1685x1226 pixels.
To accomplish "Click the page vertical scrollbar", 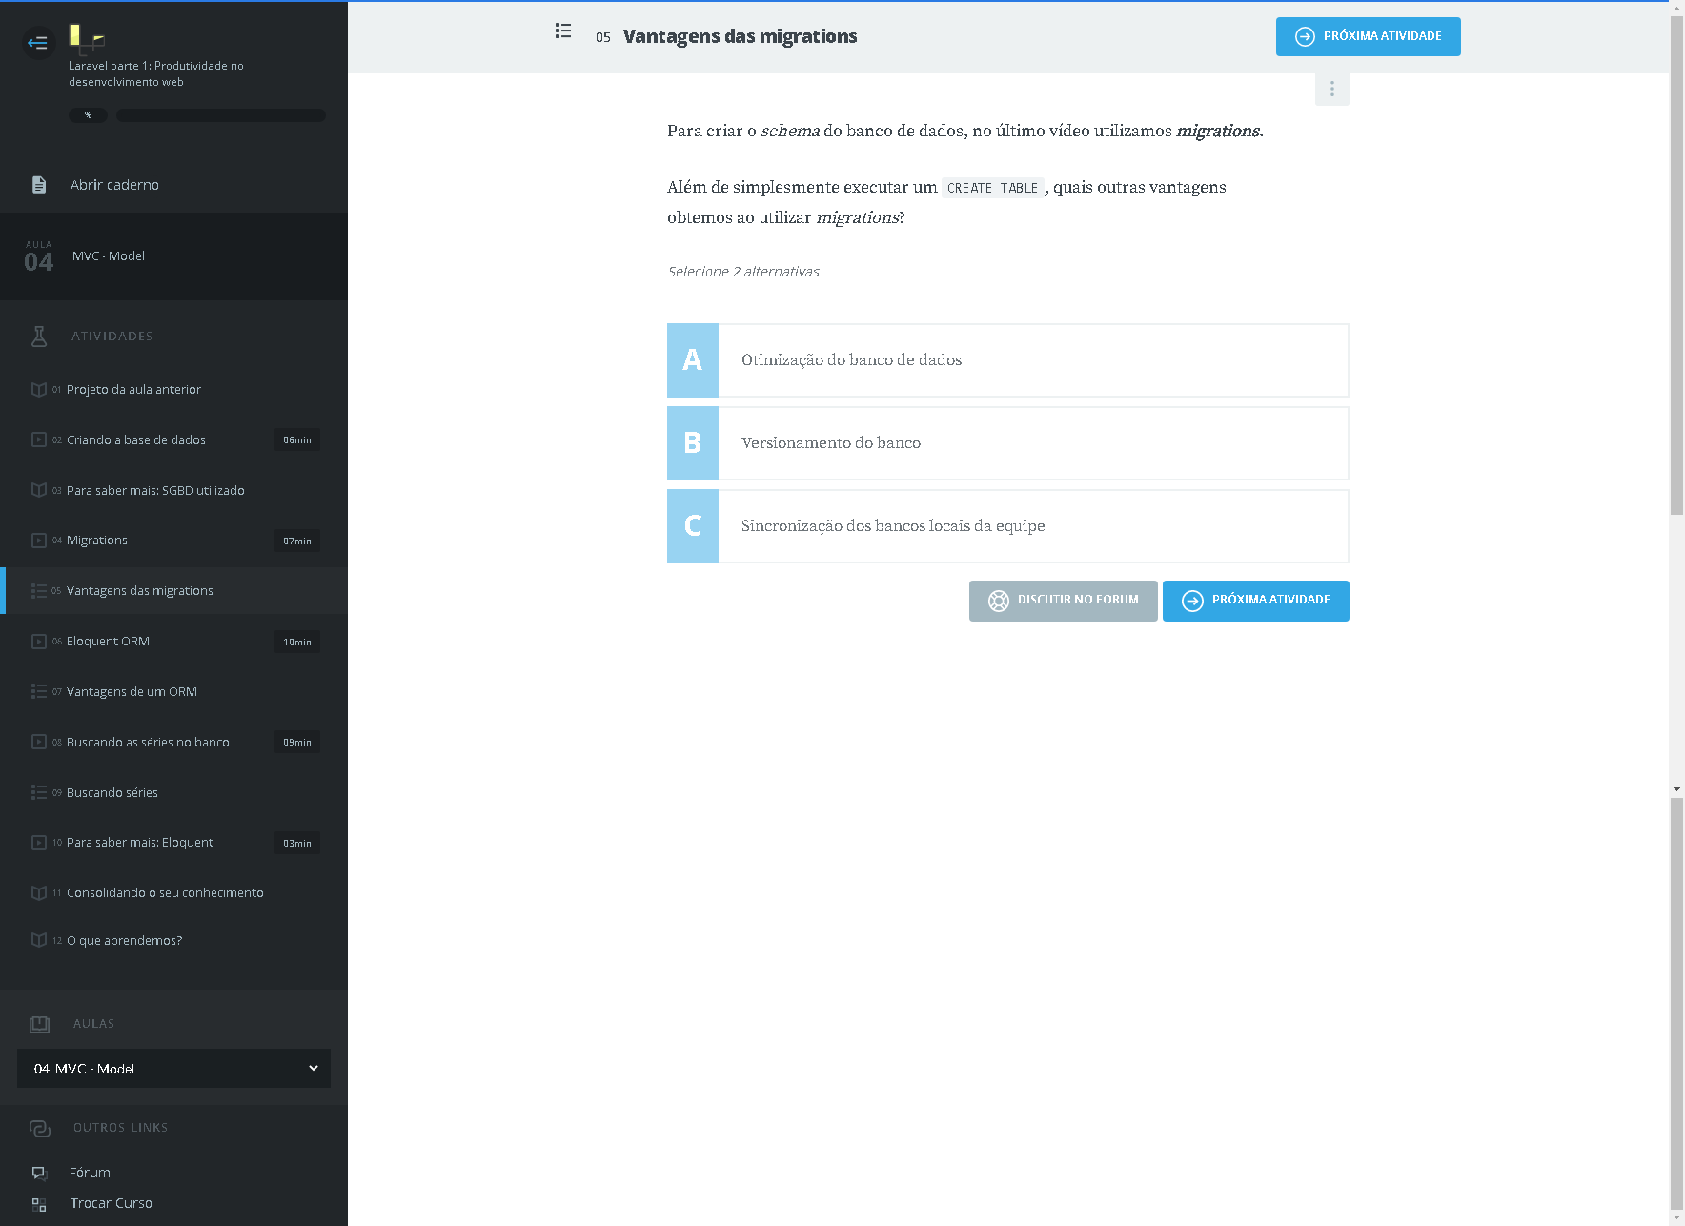I will [1676, 267].
